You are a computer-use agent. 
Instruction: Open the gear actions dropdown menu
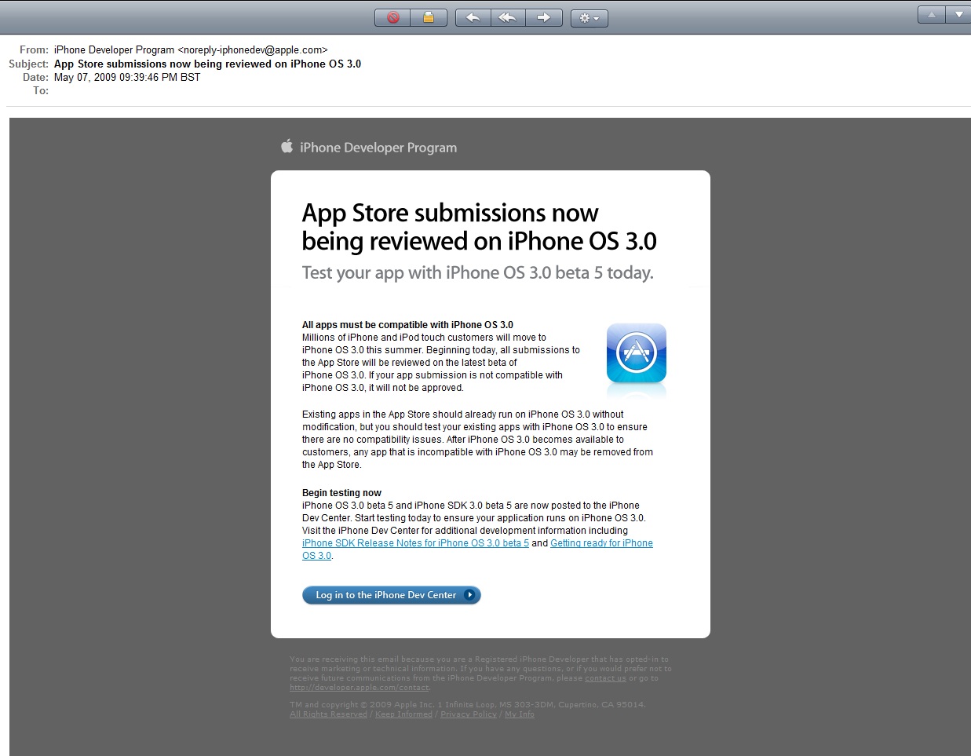point(589,17)
